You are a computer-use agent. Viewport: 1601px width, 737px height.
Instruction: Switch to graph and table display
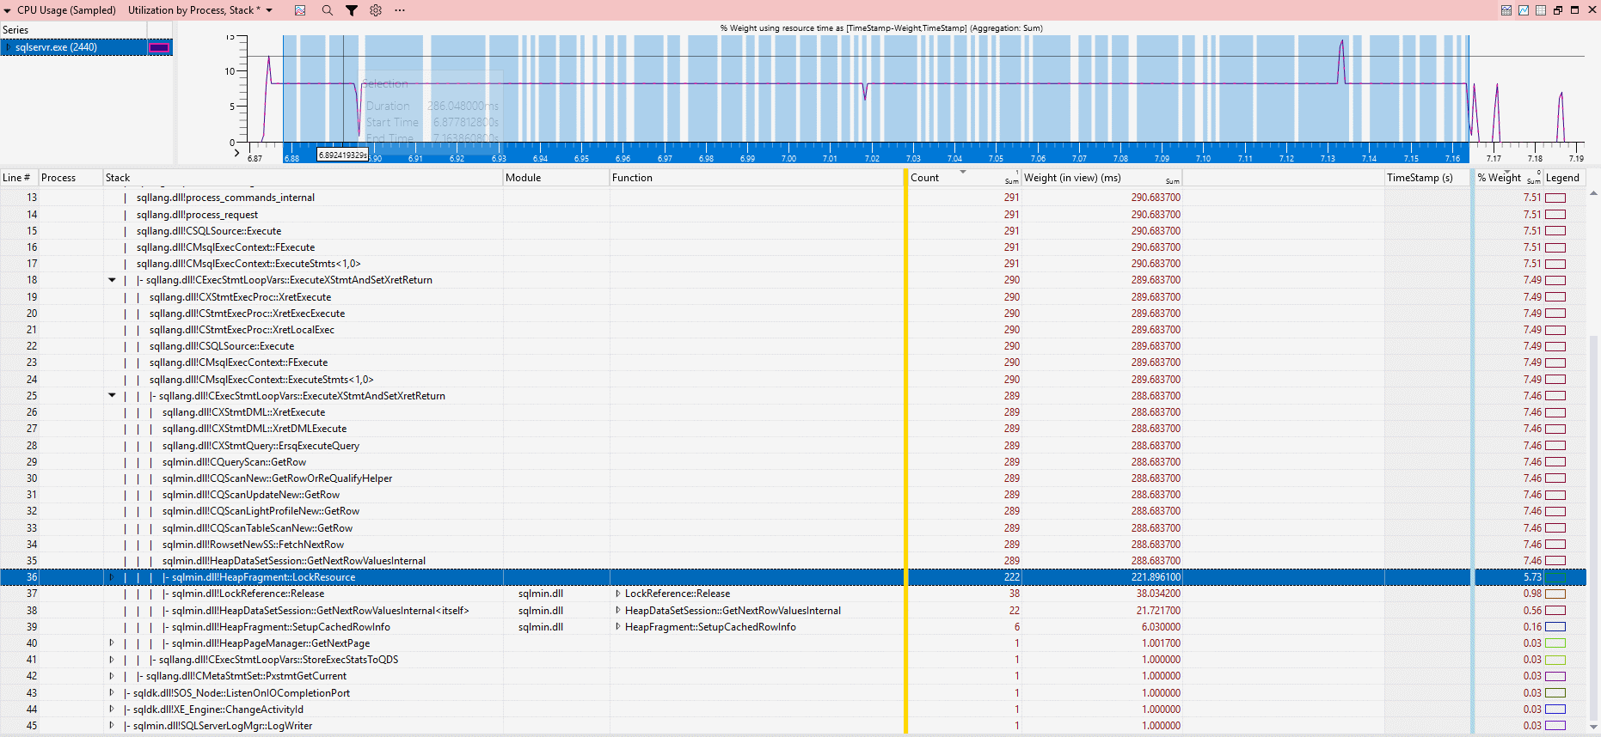click(x=1506, y=10)
